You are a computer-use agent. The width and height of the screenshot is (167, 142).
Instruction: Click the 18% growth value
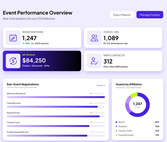click(27, 44)
